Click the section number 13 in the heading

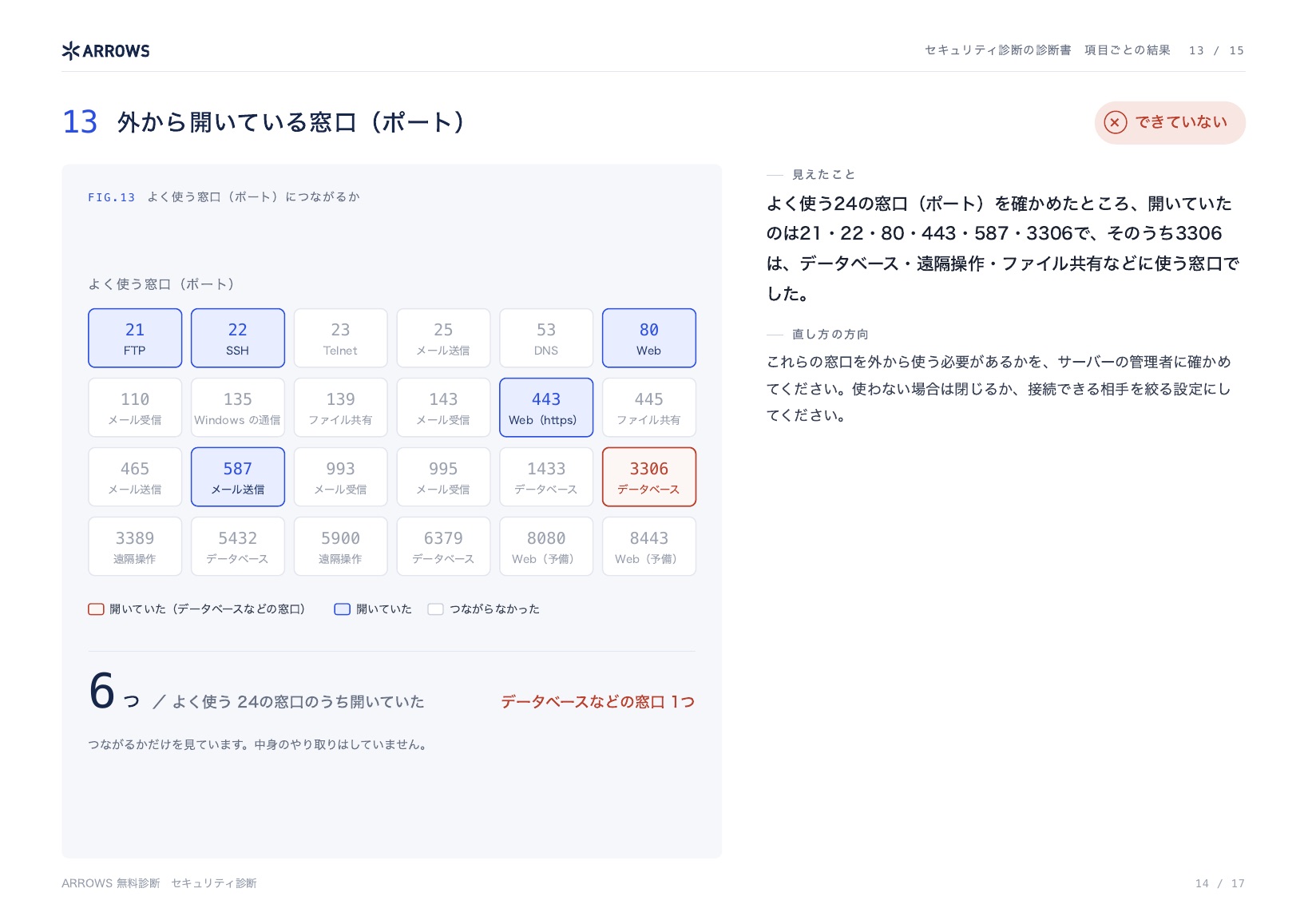[80, 122]
